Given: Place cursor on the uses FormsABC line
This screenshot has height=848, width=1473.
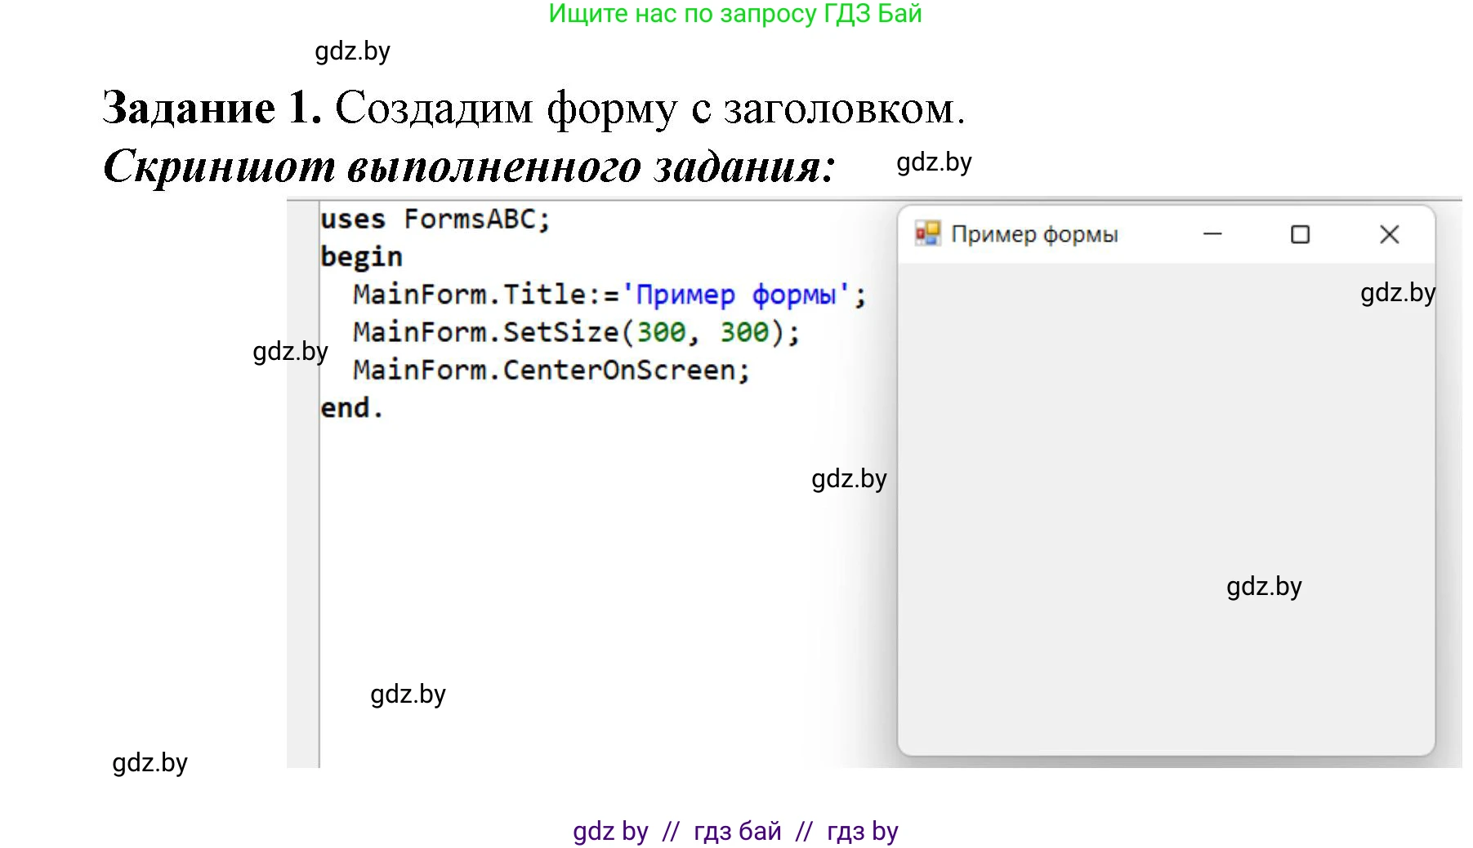Looking at the screenshot, I should click(x=435, y=220).
